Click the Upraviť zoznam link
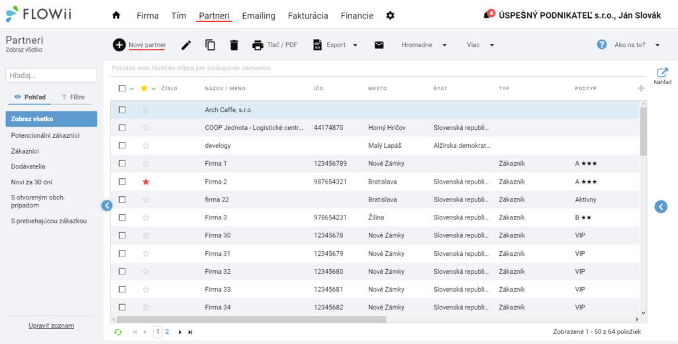This screenshot has width=678, height=344. 51,326
